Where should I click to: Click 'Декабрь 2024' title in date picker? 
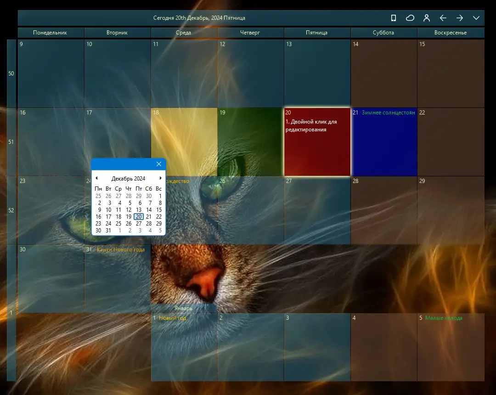(129, 178)
